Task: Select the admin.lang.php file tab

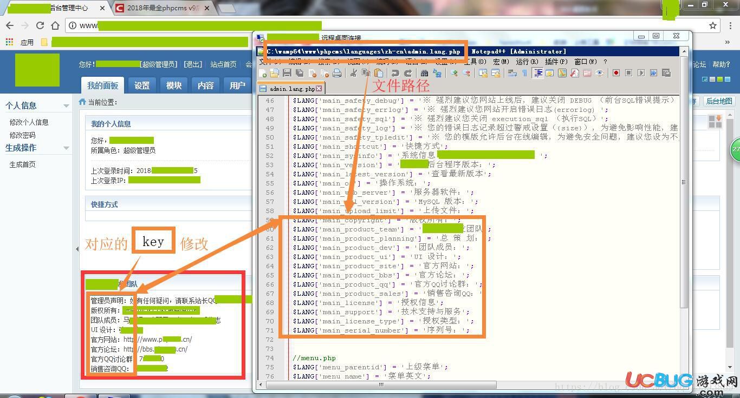Action: click(291, 89)
